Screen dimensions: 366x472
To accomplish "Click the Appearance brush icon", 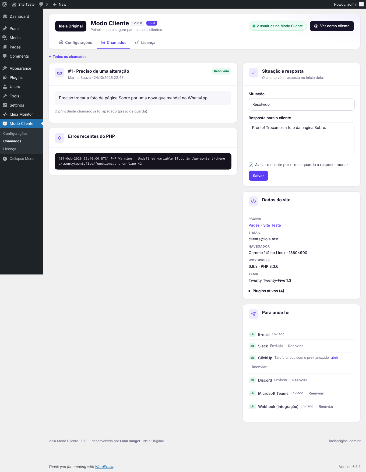I will pyautogui.click(x=5, y=68).
